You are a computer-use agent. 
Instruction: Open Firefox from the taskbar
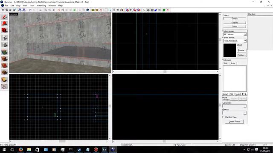[x=20, y=150]
